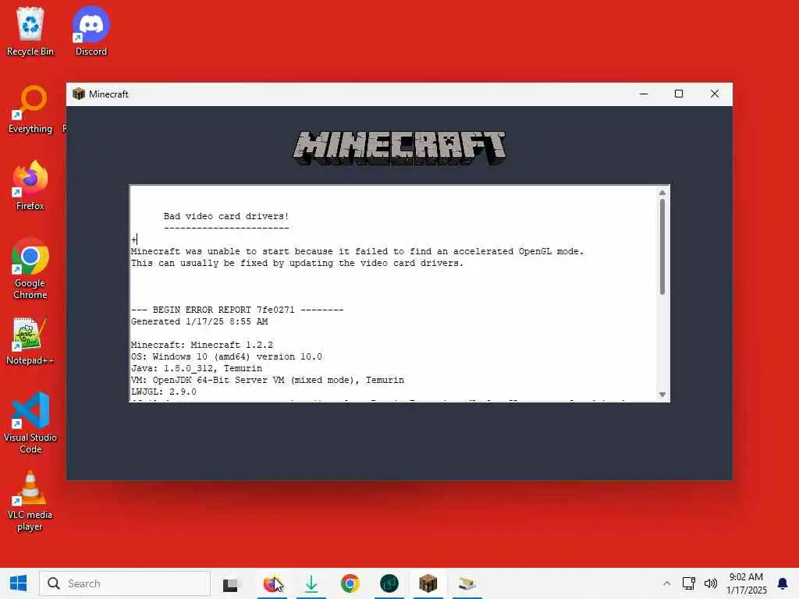799x599 pixels.
Task: Click the 'Minecraft was unable to start' line
Action: point(357,251)
